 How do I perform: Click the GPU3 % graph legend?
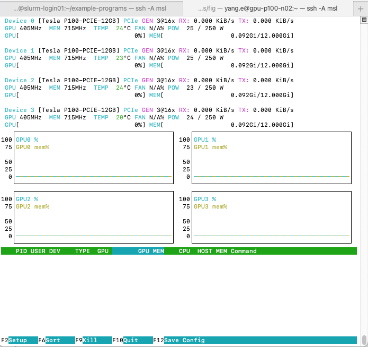tap(205, 199)
